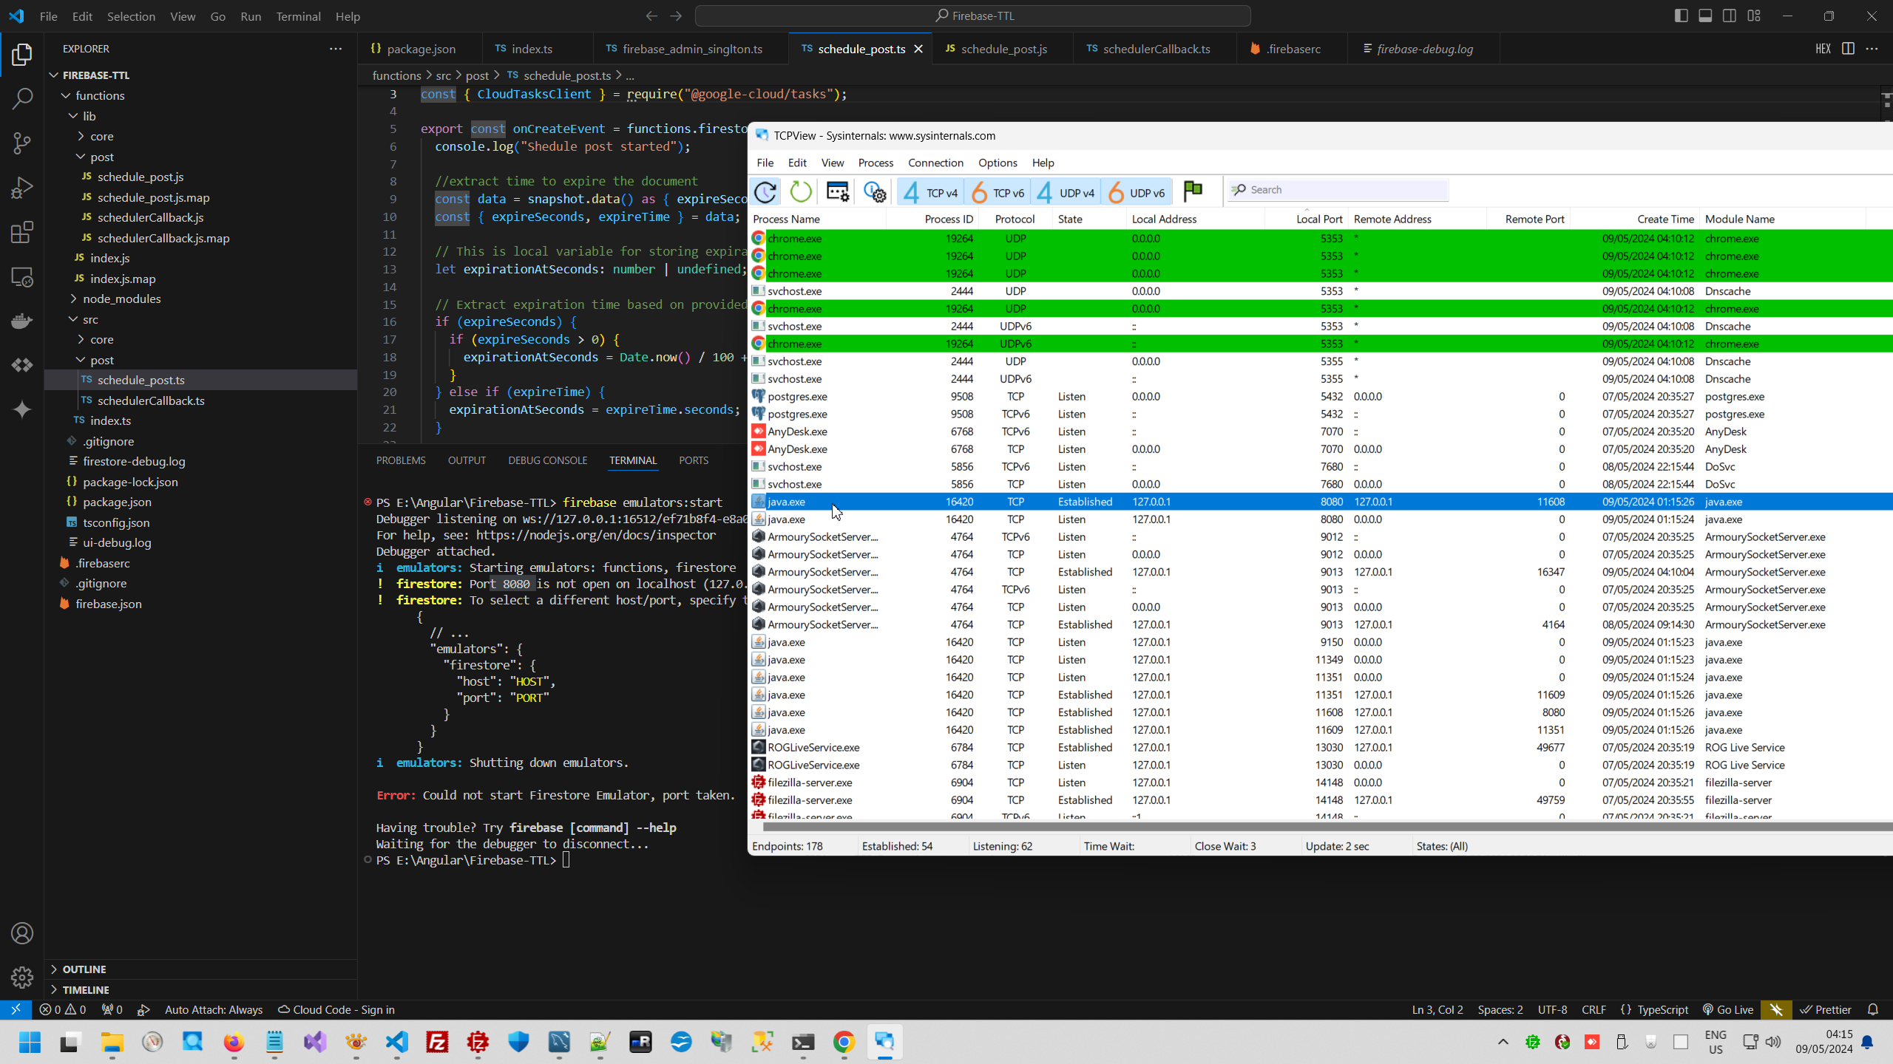Open the Manage gear icon
1893x1064 pixels.
click(x=22, y=978)
